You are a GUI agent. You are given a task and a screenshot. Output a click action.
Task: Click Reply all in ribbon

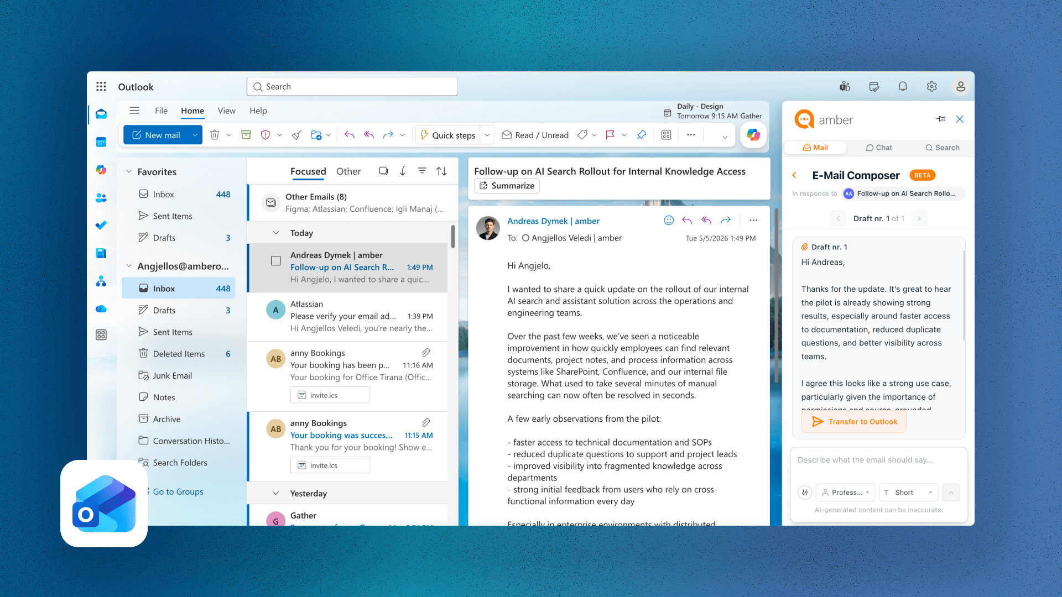[x=369, y=135]
